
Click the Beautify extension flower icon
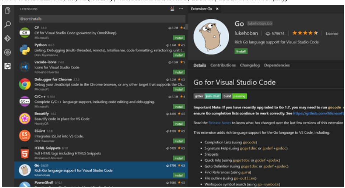(25, 118)
